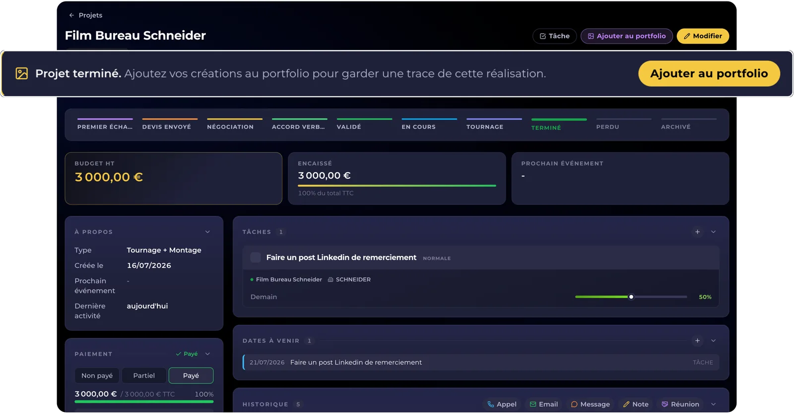Mark project as Perdu

coord(624,124)
